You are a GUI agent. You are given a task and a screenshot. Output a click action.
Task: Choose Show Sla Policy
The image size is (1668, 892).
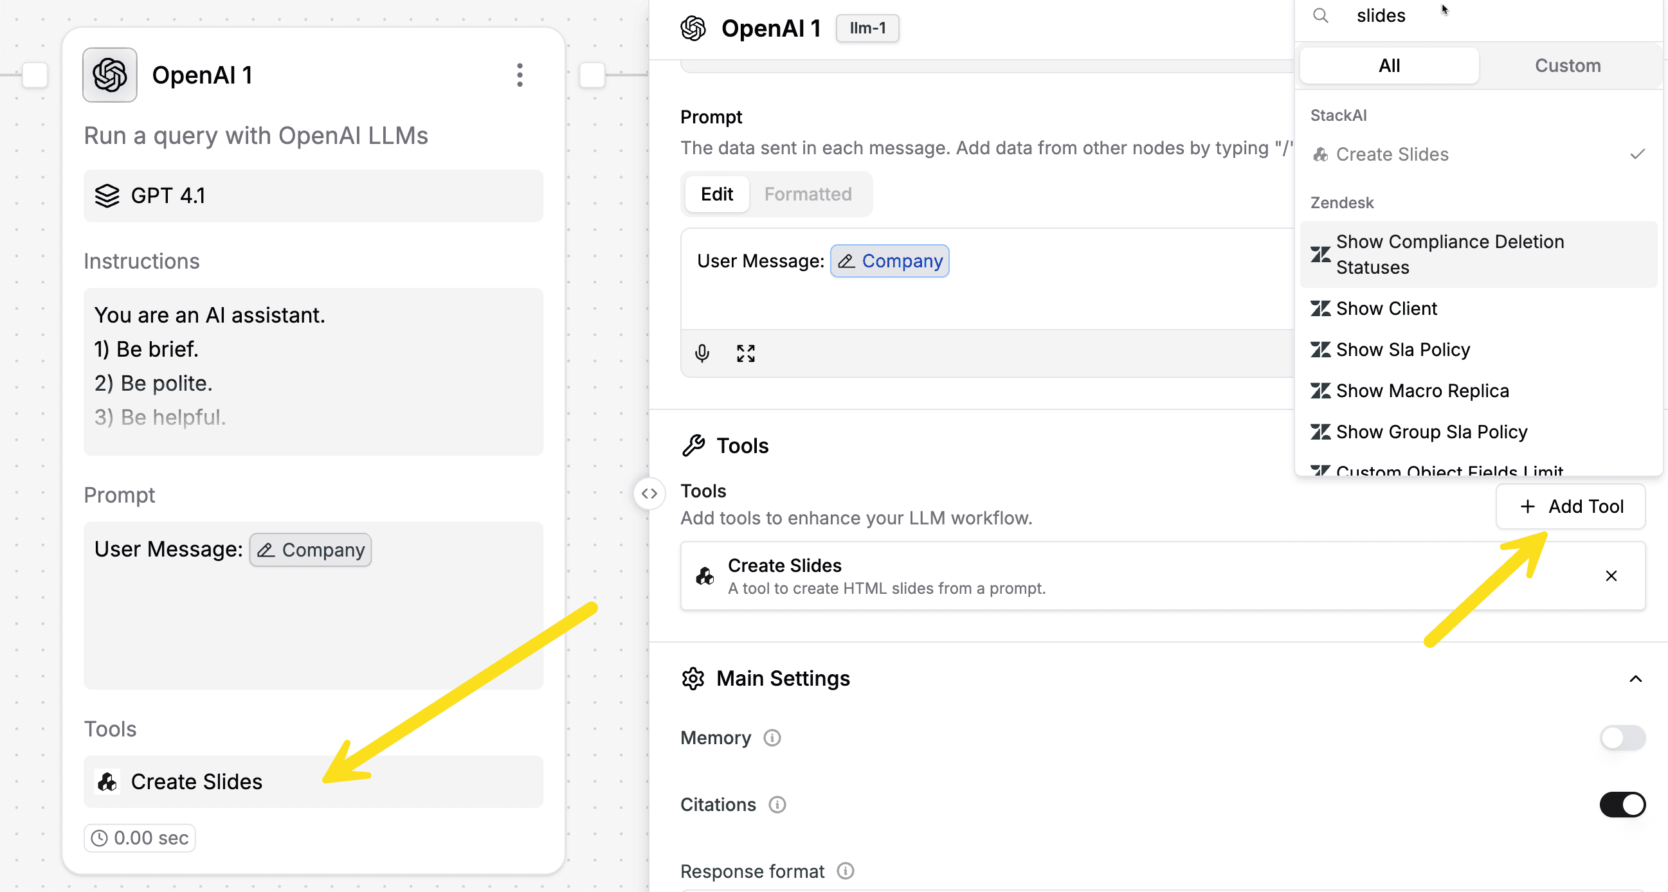pyautogui.click(x=1478, y=350)
